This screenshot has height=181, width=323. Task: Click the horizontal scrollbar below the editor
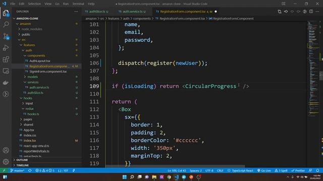click(x=175, y=166)
